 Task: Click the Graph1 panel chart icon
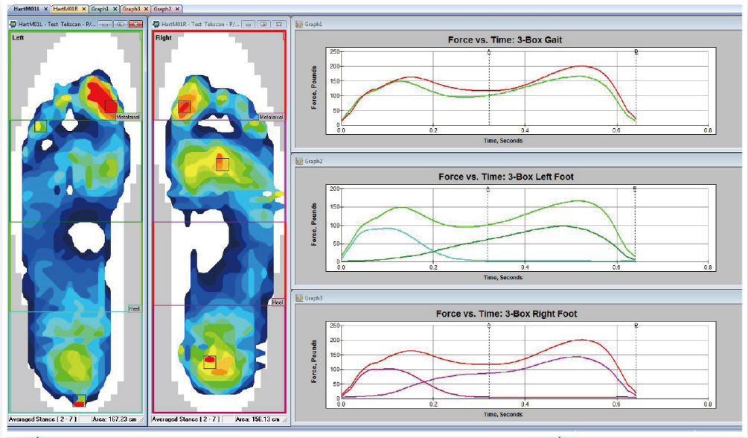coord(299,25)
